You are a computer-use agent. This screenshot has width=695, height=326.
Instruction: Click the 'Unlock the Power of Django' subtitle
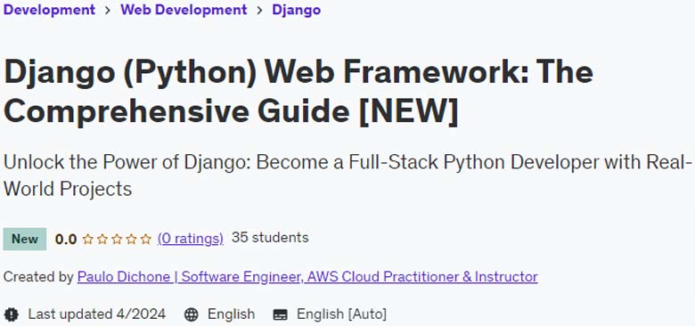347,175
